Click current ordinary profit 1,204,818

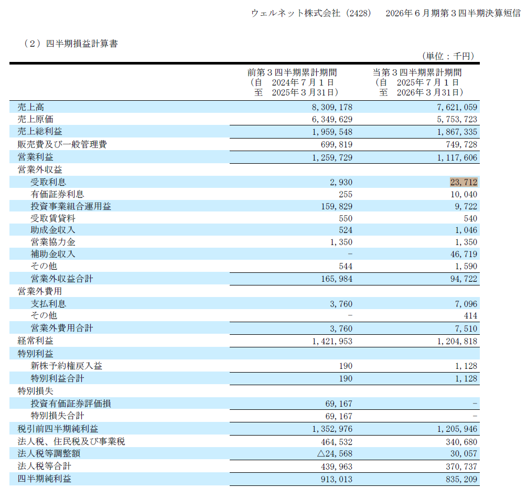pos(457,341)
